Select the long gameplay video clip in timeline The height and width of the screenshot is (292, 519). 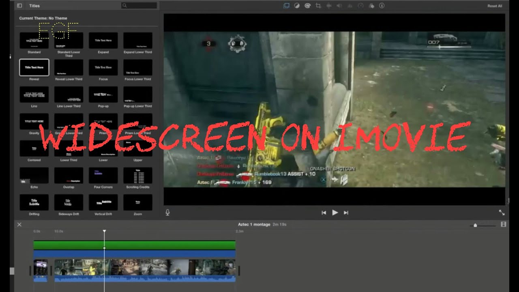click(145, 271)
